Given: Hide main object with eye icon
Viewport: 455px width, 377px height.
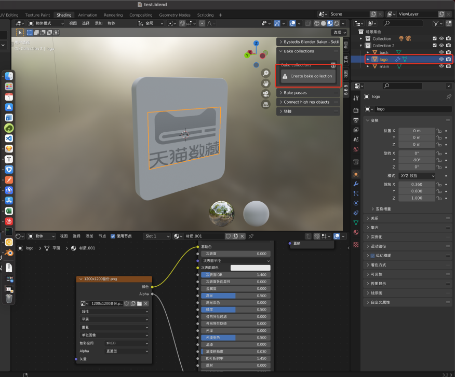Looking at the screenshot, I should (x=441, y=66).
